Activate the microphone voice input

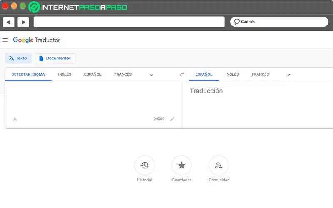click(15, 119)
